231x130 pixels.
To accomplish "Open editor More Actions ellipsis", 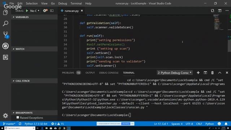I will (x=227, y=10).
